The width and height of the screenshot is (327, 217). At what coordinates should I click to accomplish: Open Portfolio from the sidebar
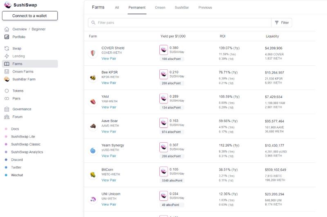19,37
